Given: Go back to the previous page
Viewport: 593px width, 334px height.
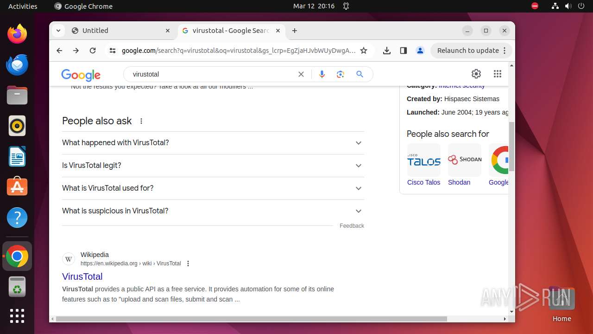Looking at the screenshot, I should pos(59,51).
